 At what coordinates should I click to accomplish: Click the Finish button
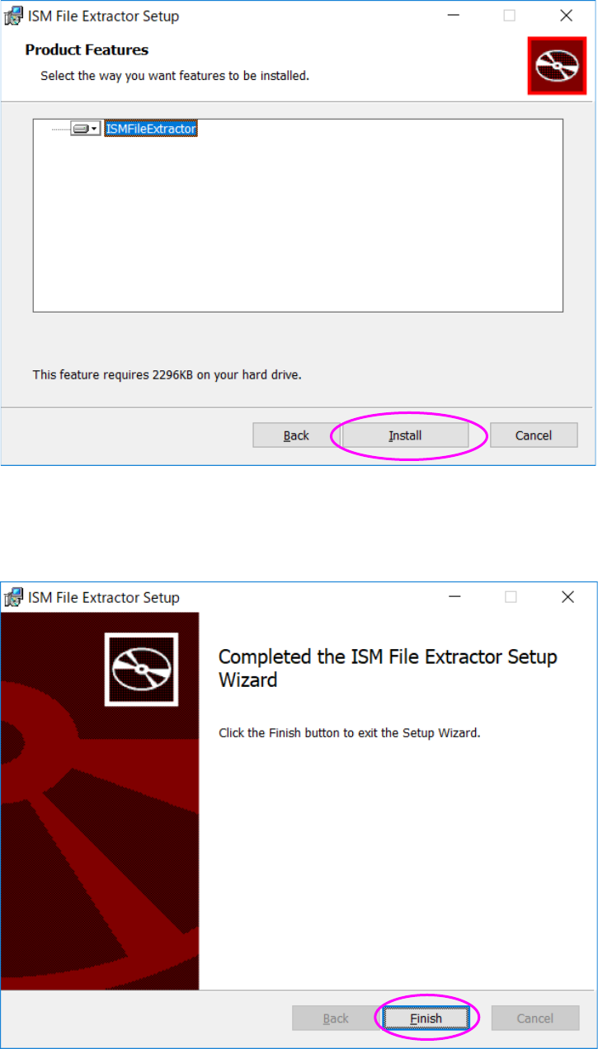click(x=426, y=1018)
